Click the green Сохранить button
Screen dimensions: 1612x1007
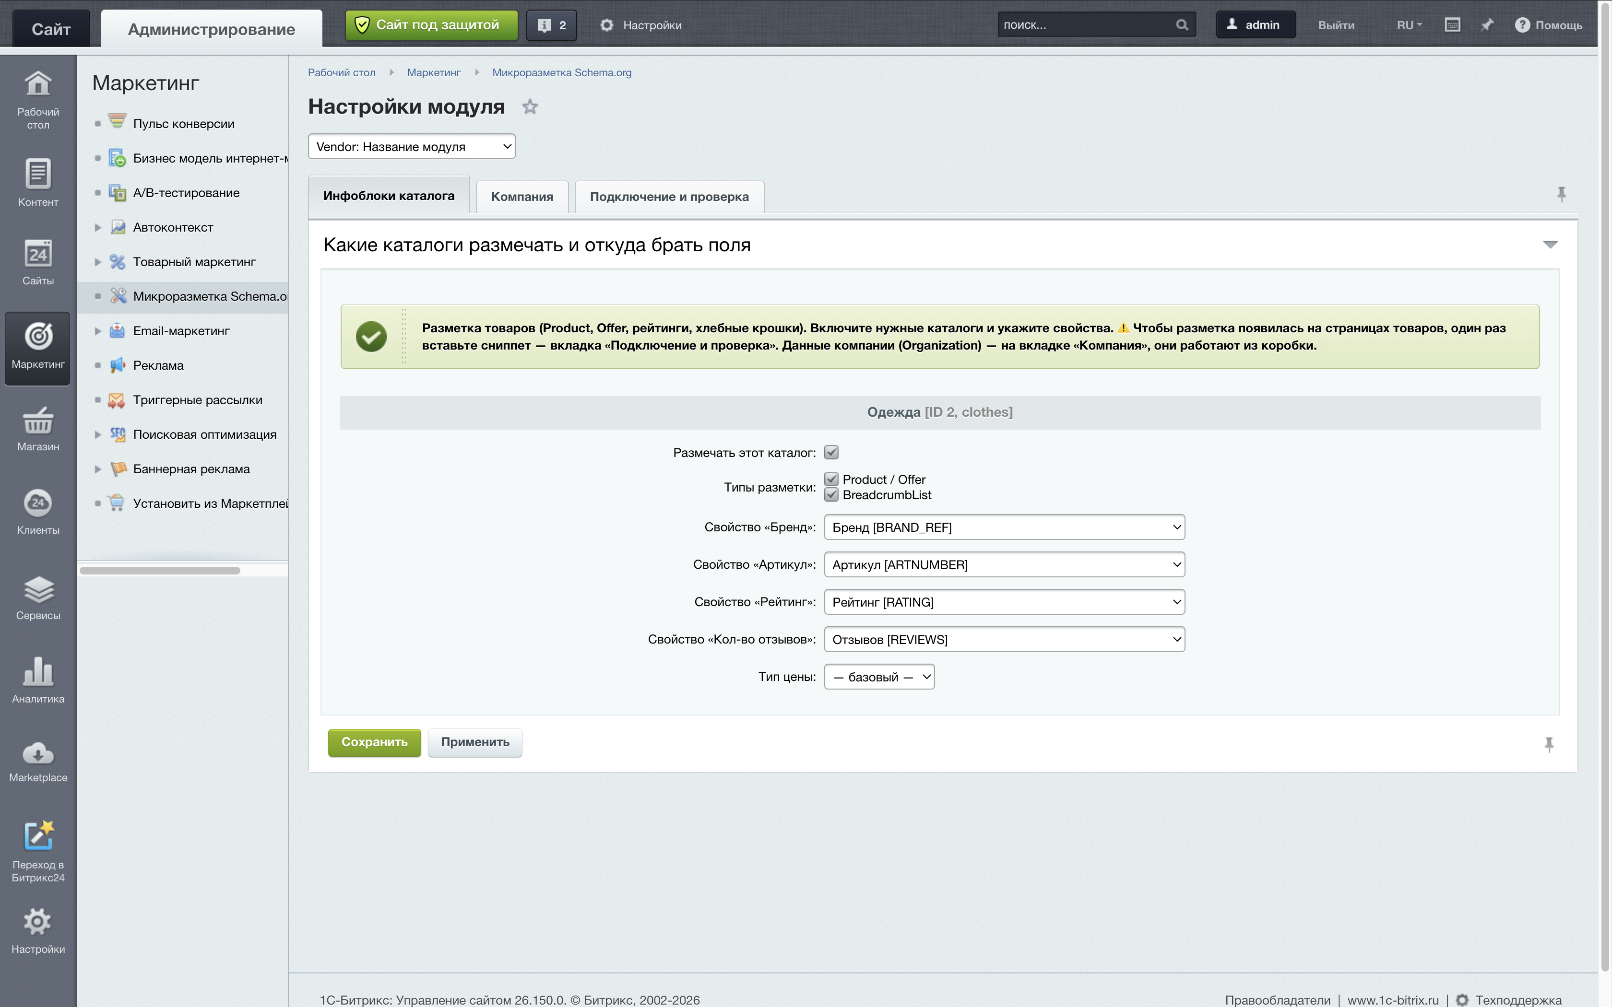tap(374, 742)
